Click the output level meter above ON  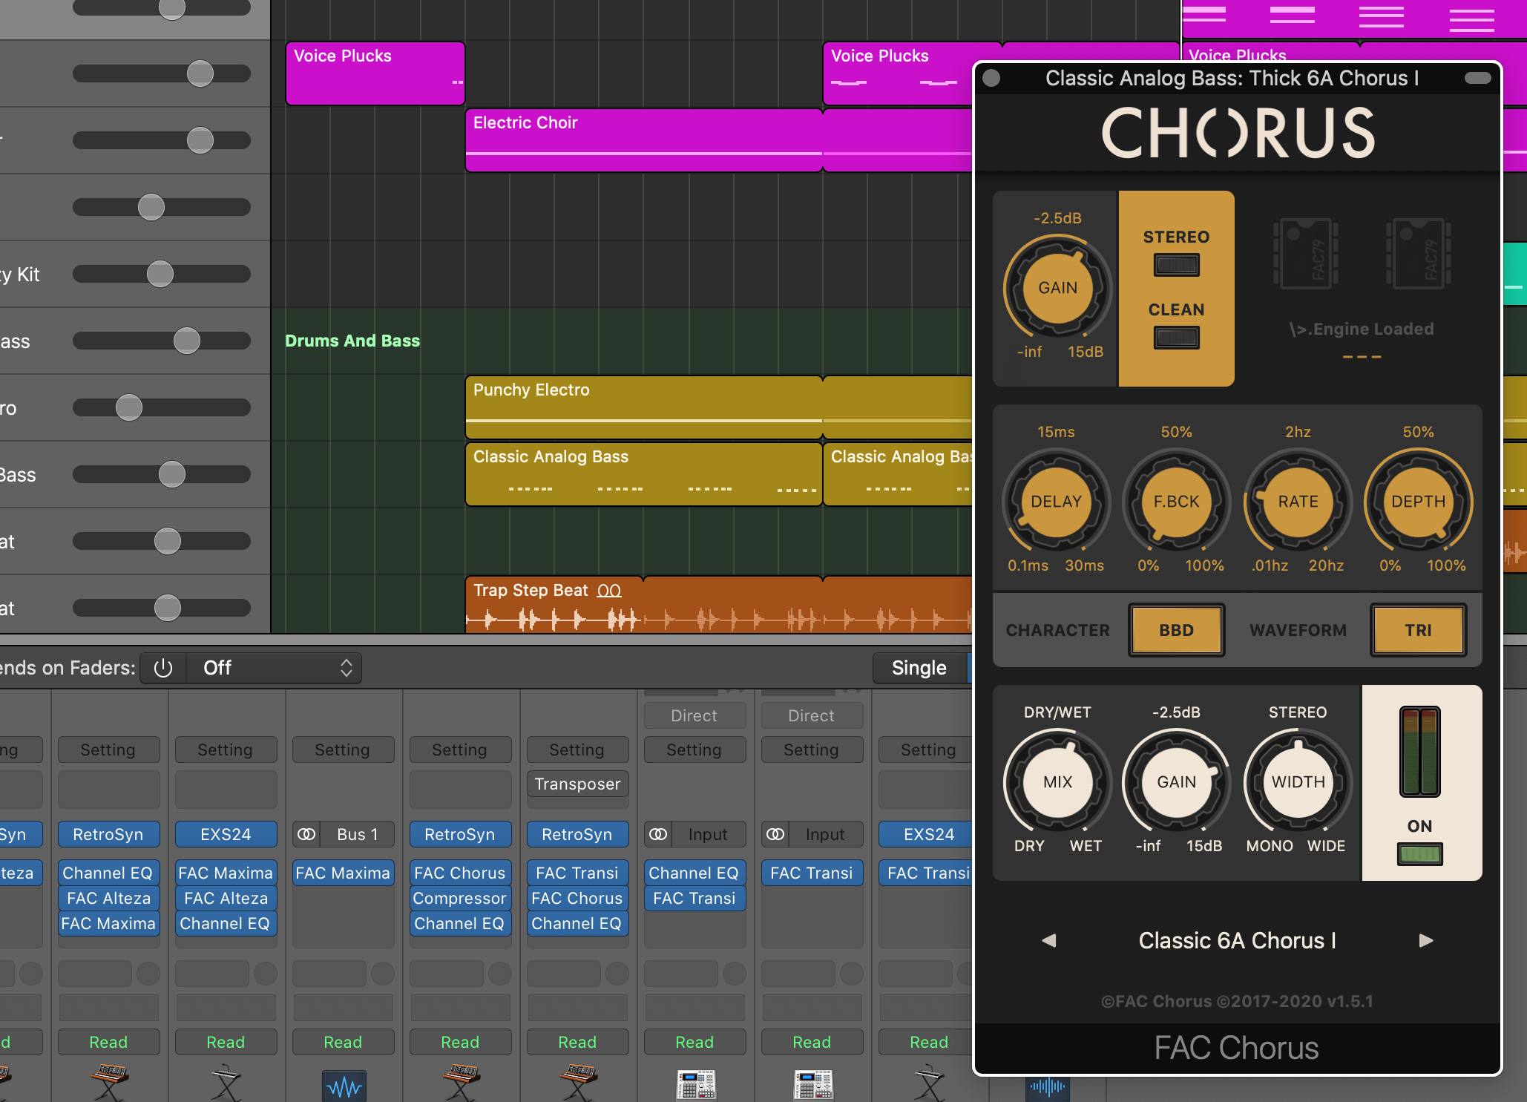(x=1419, y=751)
